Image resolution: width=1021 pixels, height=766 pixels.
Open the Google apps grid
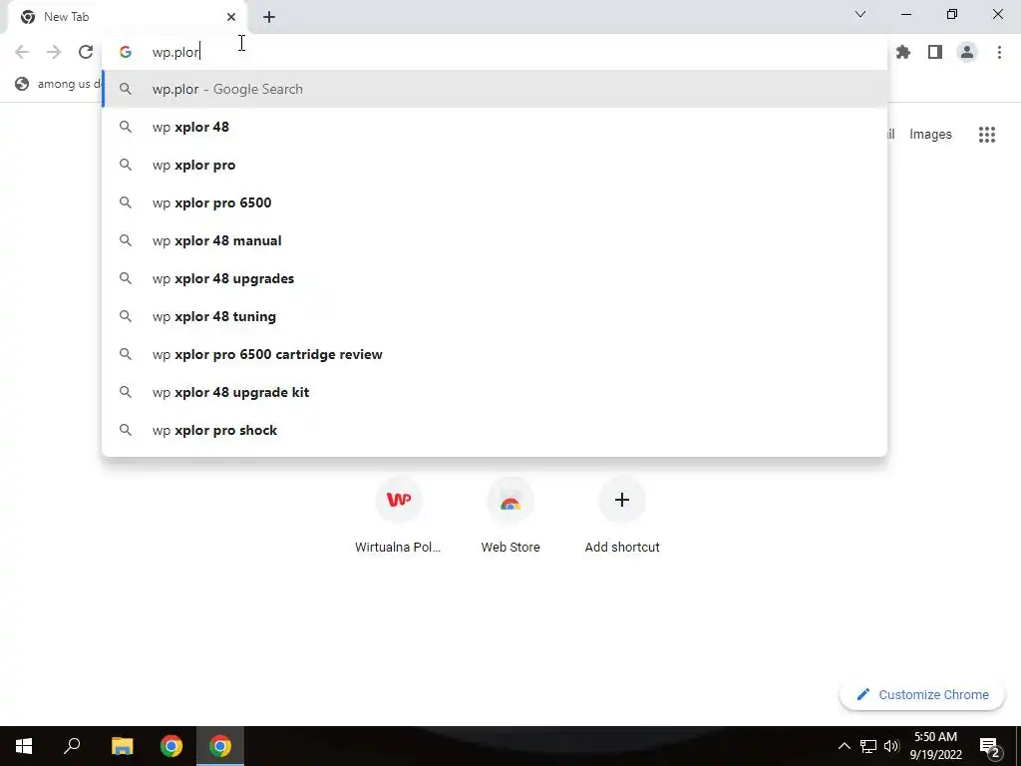click(987, 135)
